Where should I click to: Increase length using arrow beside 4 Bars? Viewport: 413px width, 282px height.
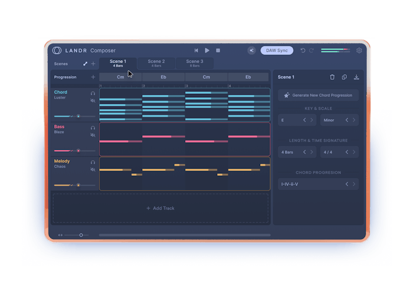point(312,152)
